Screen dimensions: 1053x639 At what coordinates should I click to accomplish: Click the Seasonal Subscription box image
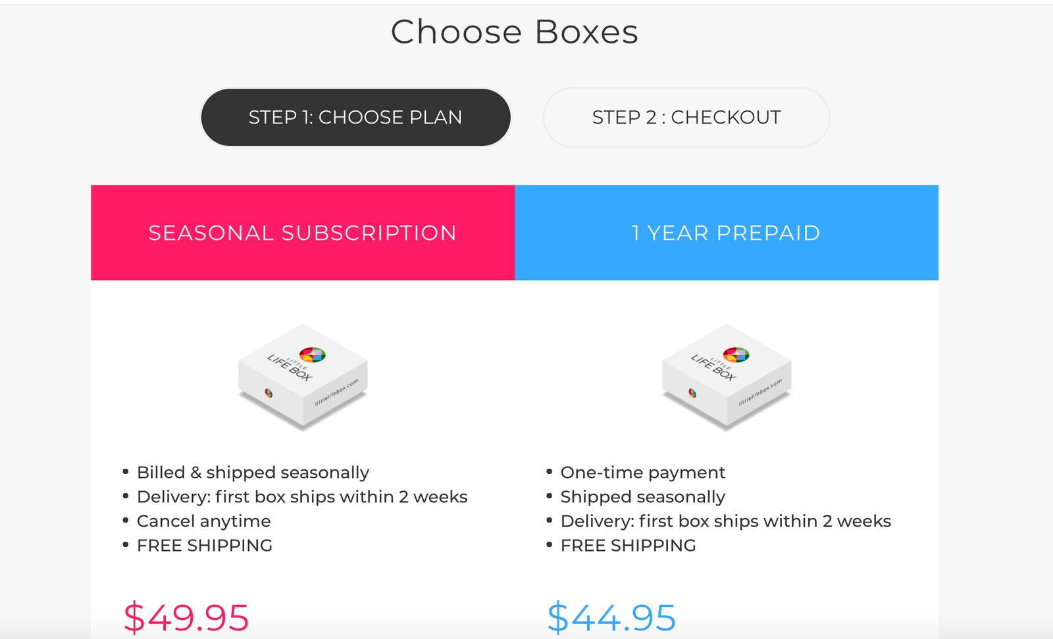coord(303,377)
